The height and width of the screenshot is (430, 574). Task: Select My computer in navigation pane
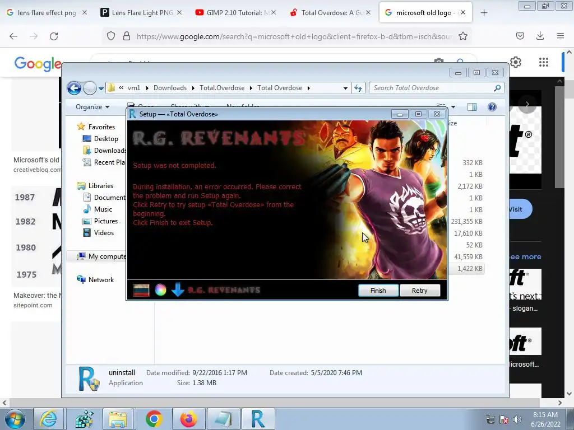pos(101,256)
